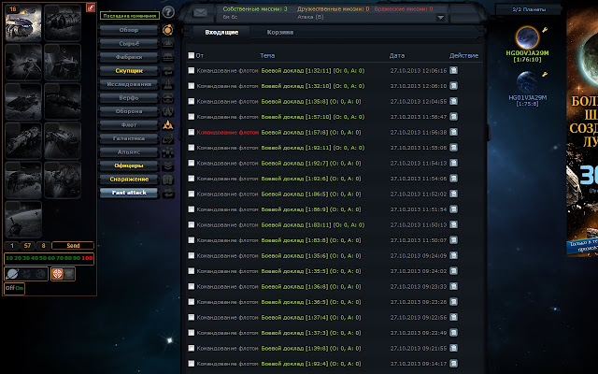
Task: Expand the missions list dropdown arrow
Action: 440,18
